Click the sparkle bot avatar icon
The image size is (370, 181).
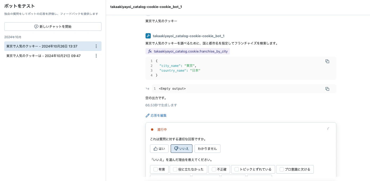[x=148, y=36]
